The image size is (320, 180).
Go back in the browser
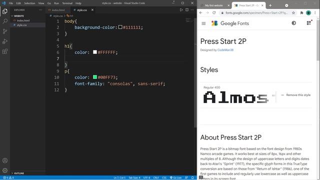[201, 12]
